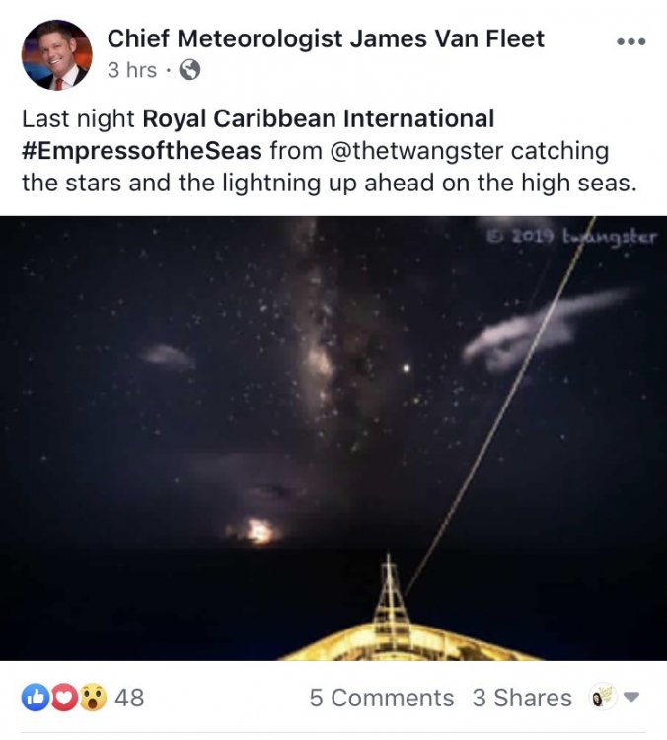Screen dimensions: 667x740
Task: Open James Van Fleet's profile picture
Action: [x=56, y=55]
